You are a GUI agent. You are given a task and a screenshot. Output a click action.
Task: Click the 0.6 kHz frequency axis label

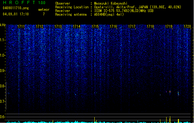[2, 117]
